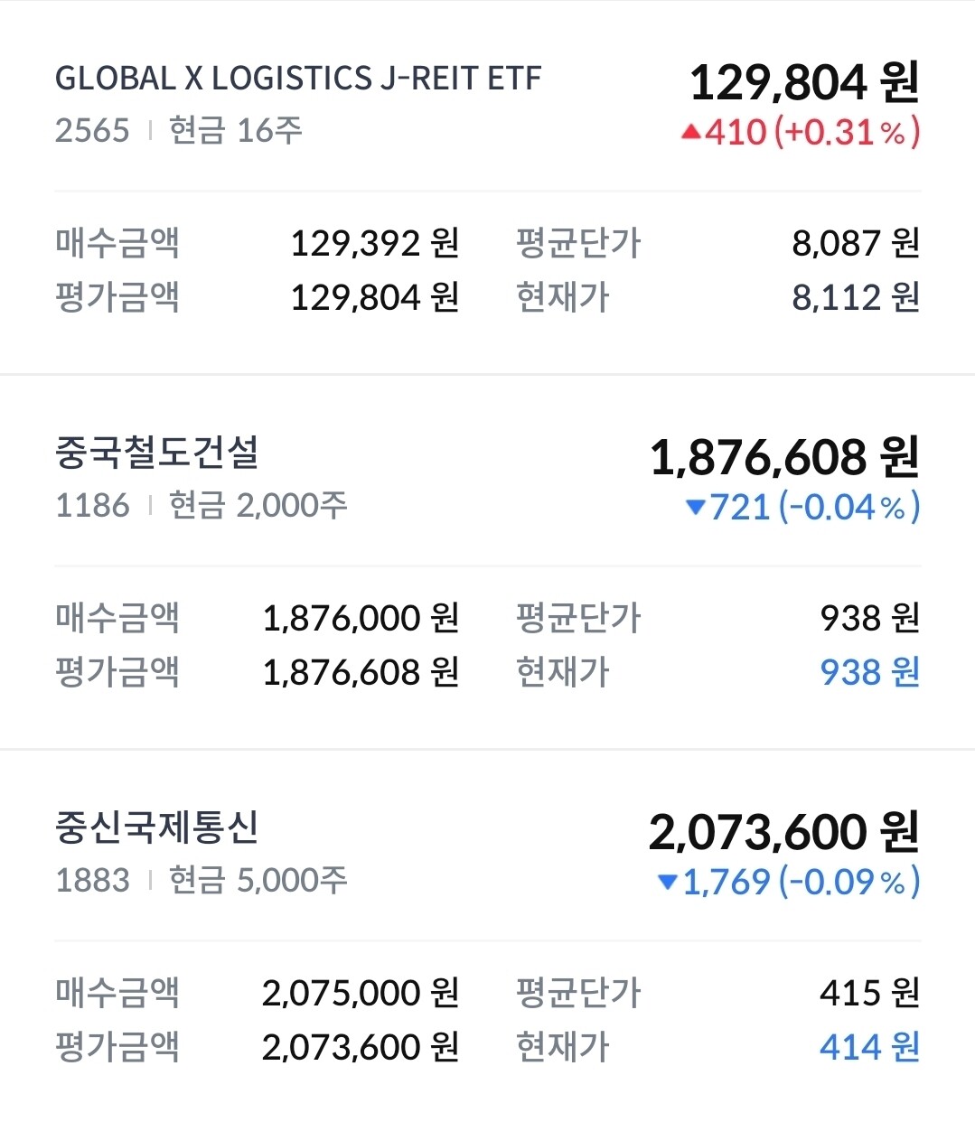The image size is (975, 1122).
Task: Tap the blue 현재가 938 원 price
Action: (x=869, y=672)
